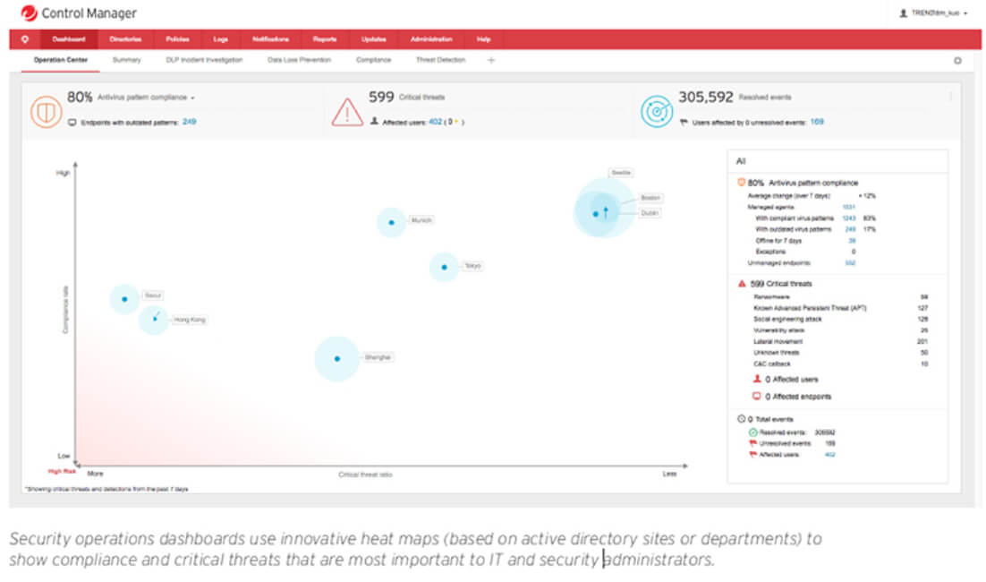
Task: Click the red person icon beside 0 Affected users
Action: (757, 379)
